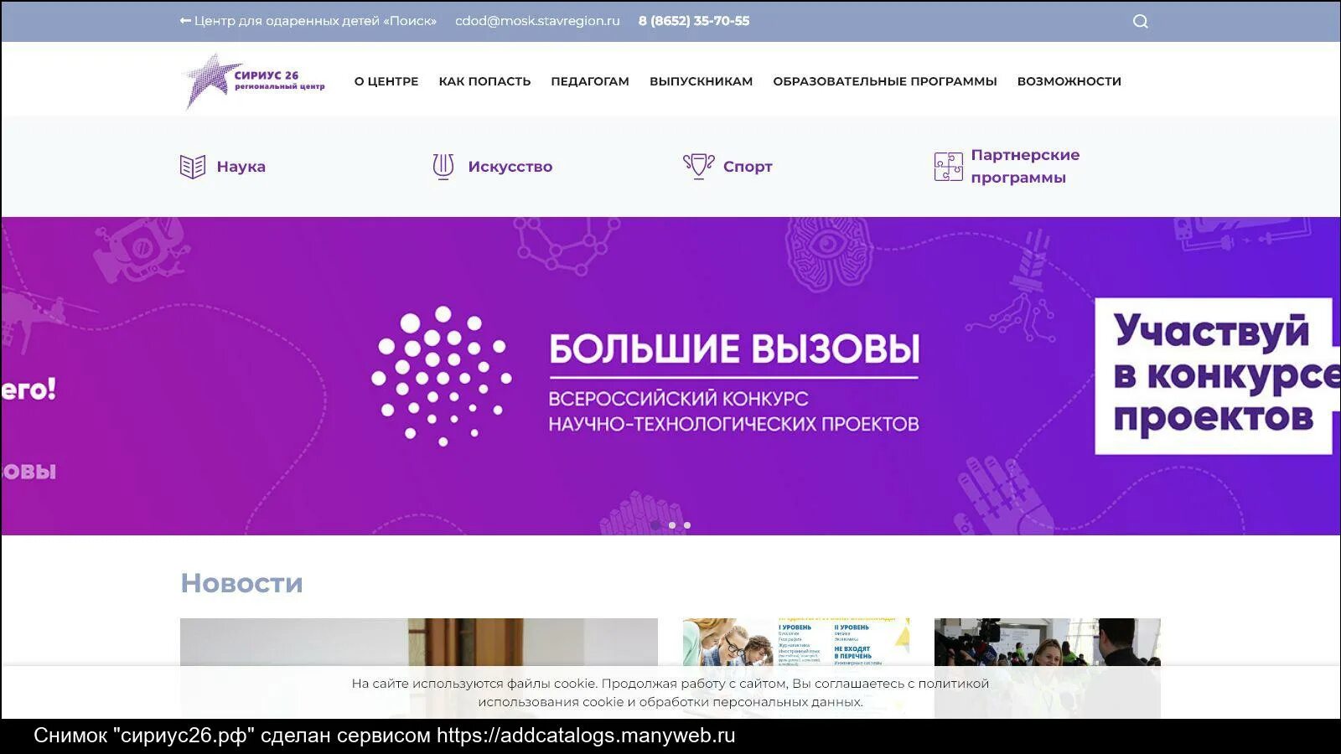1341x754 pixels.
Task: Click the cookie notice text
Action: (x=670, y=693)
